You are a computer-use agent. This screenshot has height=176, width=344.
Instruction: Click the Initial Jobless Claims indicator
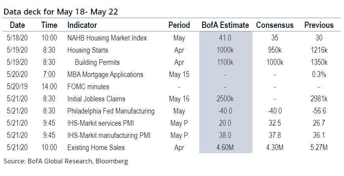tap(93, 99)
